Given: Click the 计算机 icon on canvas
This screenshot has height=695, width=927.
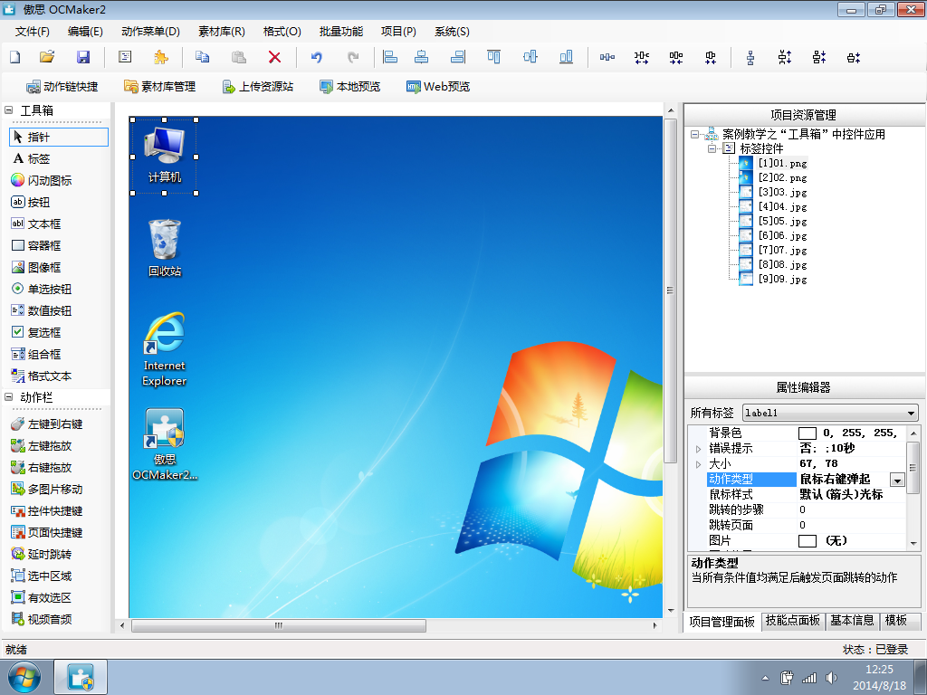Looking at the screenshot, I should [165, 155].
